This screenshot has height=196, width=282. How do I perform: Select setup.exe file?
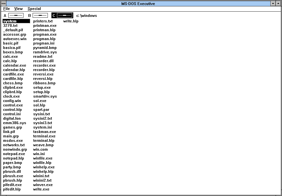(42, 88)
